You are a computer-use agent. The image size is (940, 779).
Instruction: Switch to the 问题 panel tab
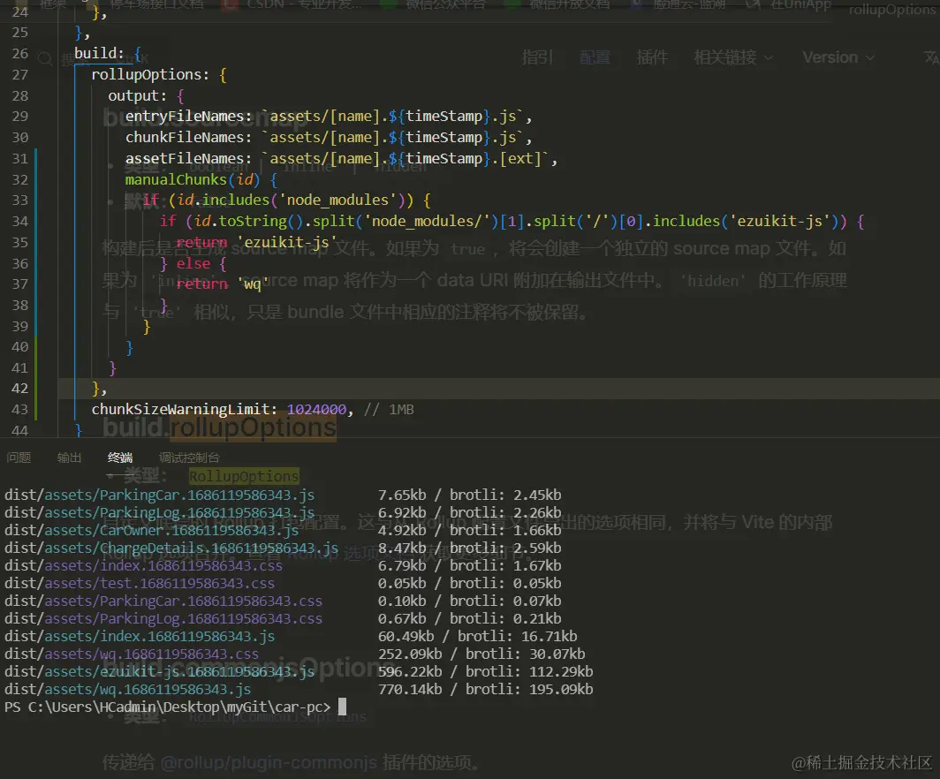point(19,458)
